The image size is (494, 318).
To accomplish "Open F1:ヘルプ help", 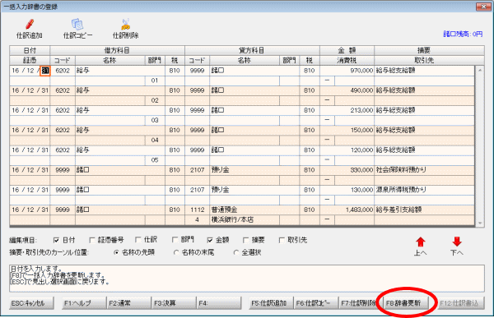I will [84, 303].
